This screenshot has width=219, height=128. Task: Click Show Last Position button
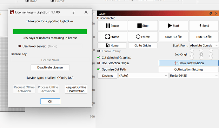pos(189,63)
